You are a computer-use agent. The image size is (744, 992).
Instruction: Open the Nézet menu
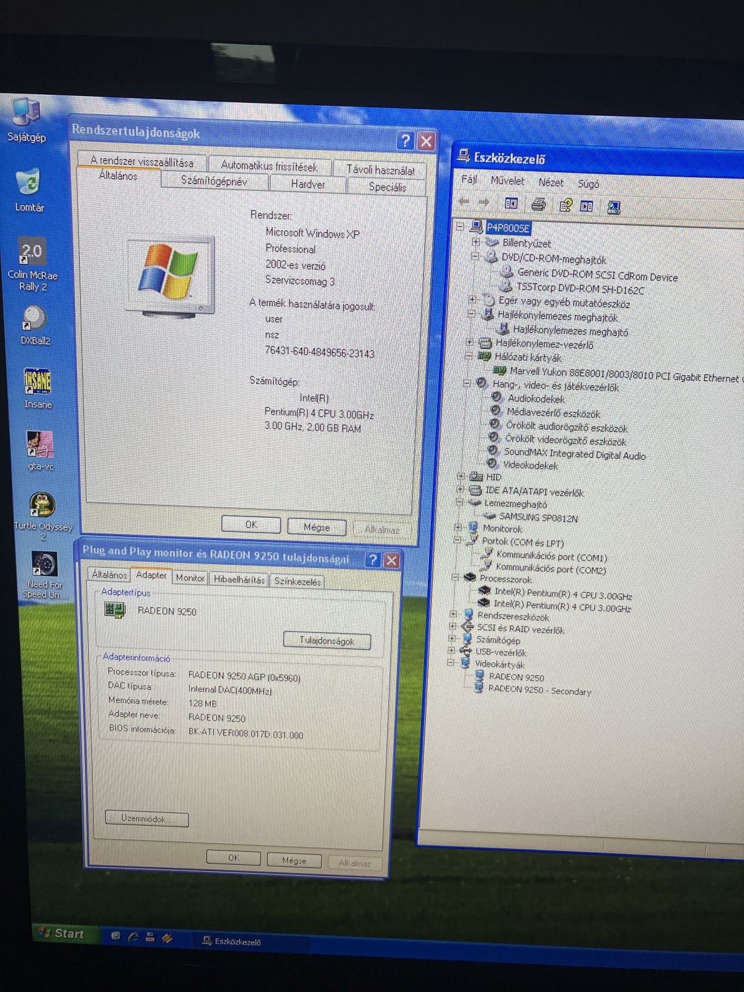click(x=551, y=182)
